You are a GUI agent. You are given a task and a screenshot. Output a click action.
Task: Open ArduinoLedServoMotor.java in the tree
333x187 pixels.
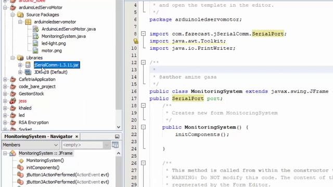69,29
